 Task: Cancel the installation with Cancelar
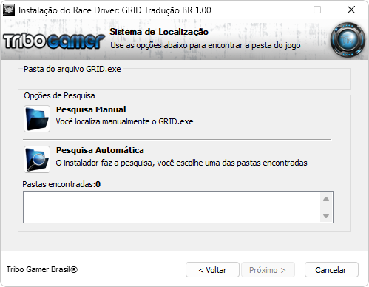coord(331,270)
